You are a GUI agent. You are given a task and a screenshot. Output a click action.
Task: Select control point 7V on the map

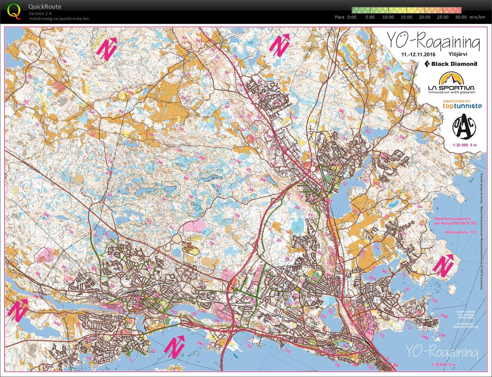click(377, 248)
